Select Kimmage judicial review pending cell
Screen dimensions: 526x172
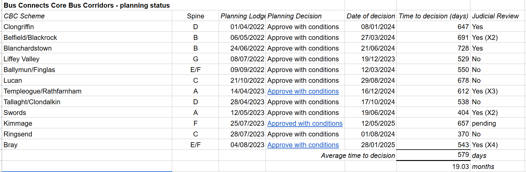pyautogui.click(x=497, y=123)
